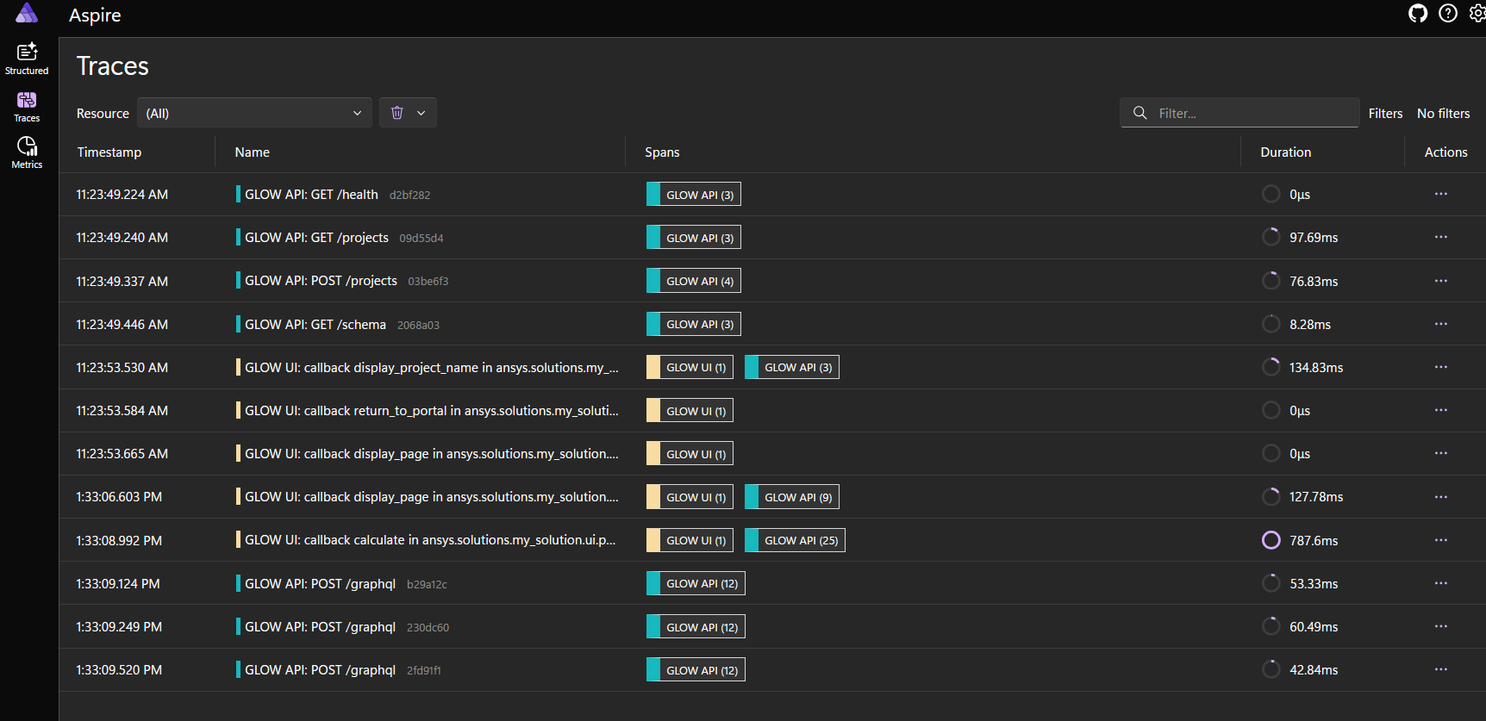The width and height of the screenshot is (1486, 721).
Task: Open the Structured logs page
Action: [x=27, y=59]
